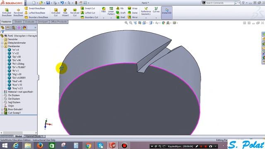Select the Üst Düzlem plane
Screen dimensions: 265x149
point(12,99)
